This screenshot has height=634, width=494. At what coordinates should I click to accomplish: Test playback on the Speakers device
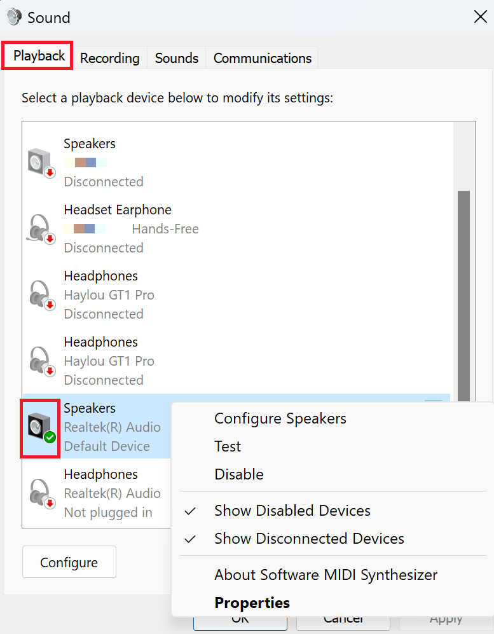pos(228,446)
